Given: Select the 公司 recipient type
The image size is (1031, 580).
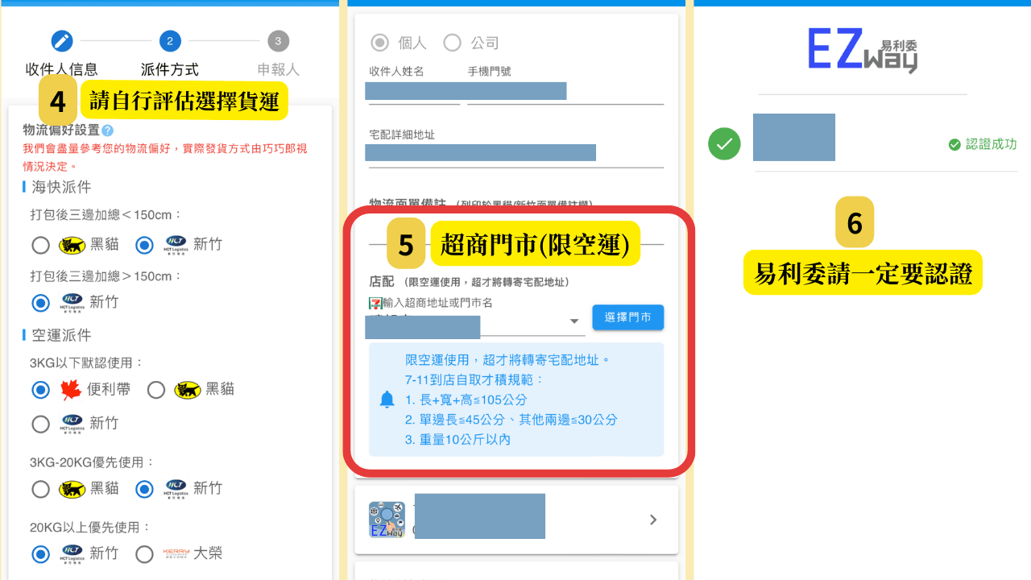Looking at the screenshot, I should coord(453,43).
